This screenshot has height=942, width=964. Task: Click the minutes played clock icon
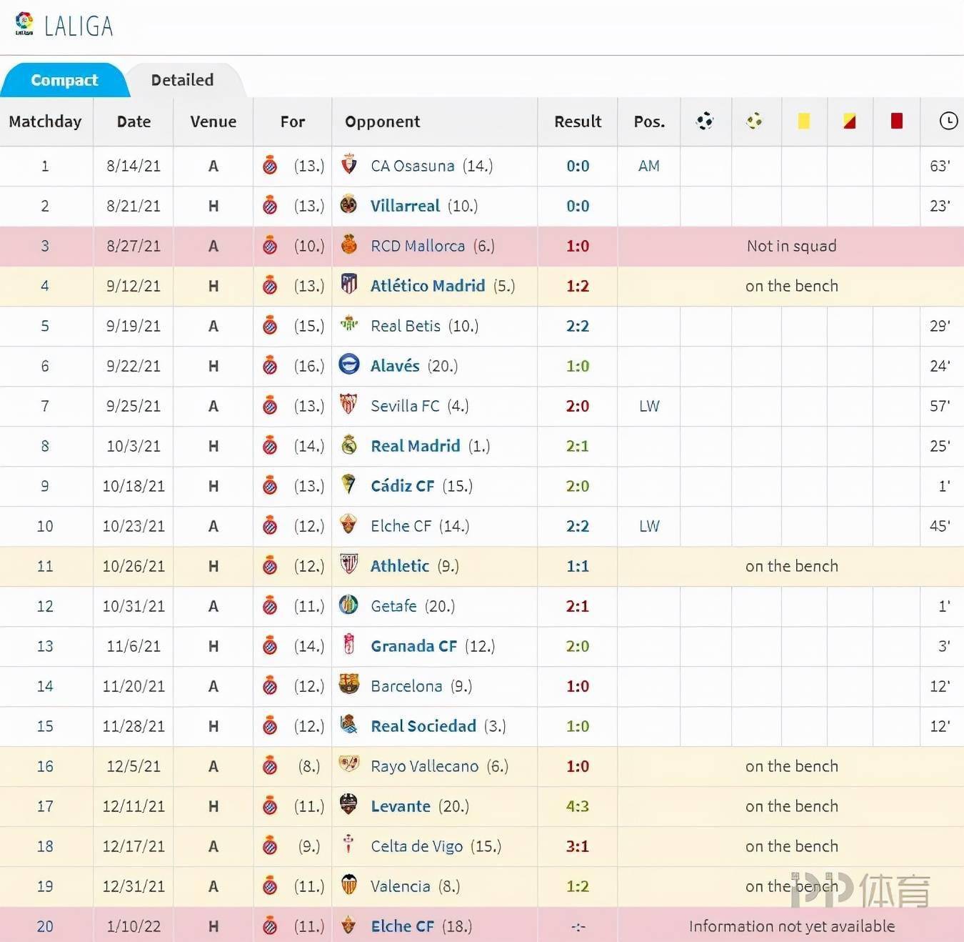coord(948,121)
